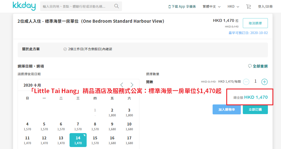Click the room title One Bedroom Standard Harbour View
The image size is (281, 149).
tap(91, 21)
